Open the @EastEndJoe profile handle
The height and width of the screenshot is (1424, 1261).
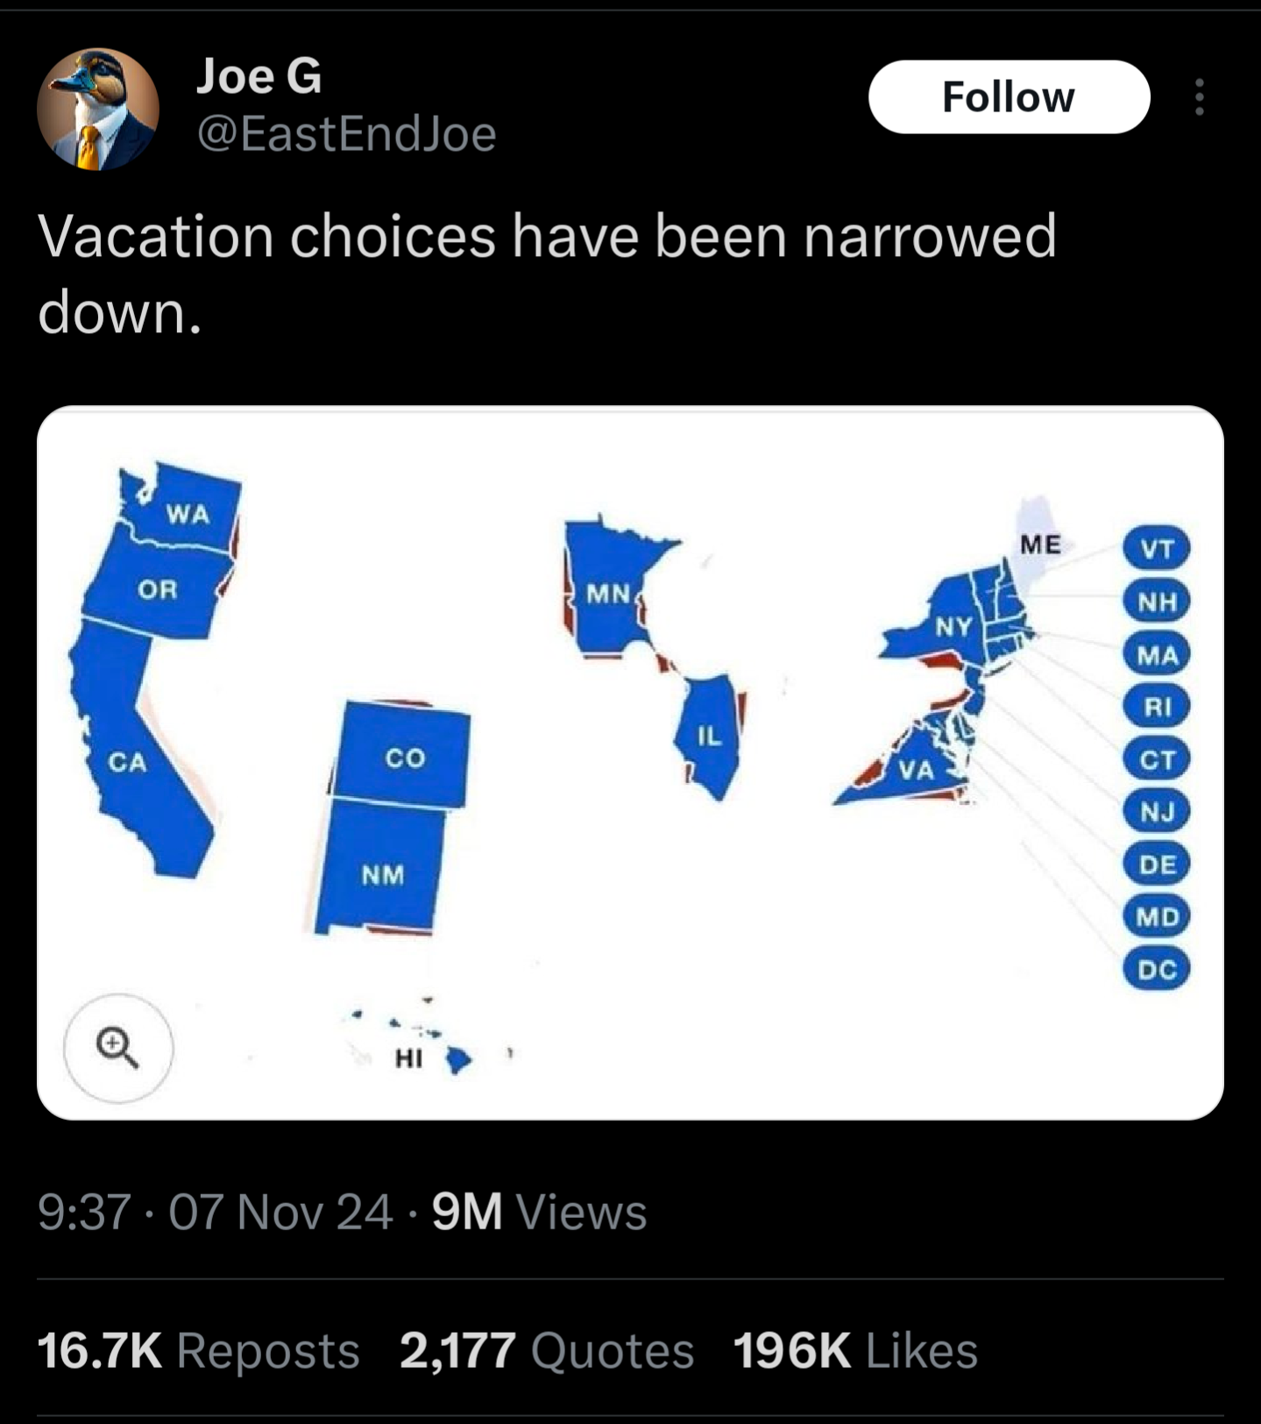tap(347, 133)
